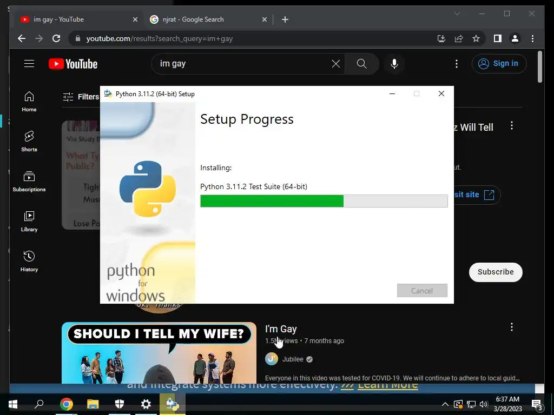Open a new Chrome tab with the plus
The width and height of the screenshot is (554, 415).
[285, 19]
